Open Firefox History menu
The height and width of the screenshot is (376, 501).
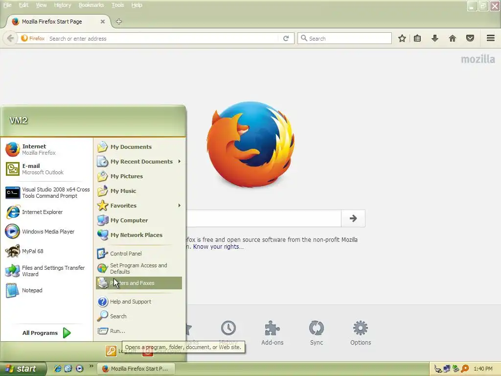pyautogui.click(x=63, y=5)
